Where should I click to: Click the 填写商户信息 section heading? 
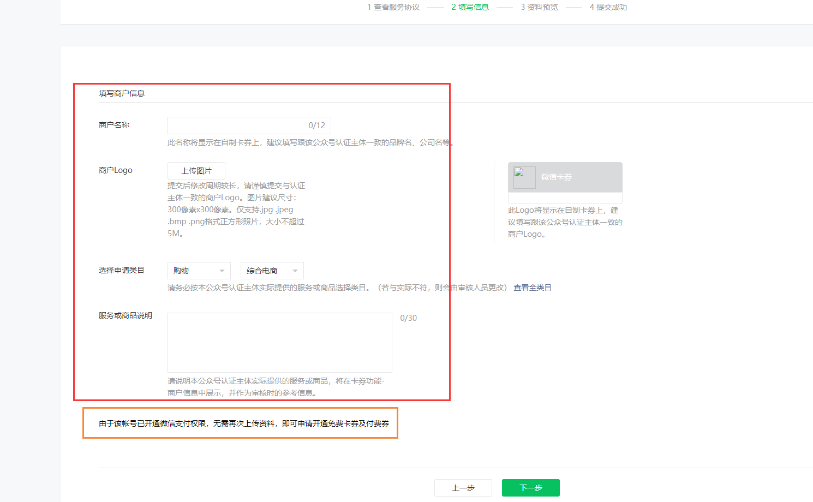coord(122,93)
